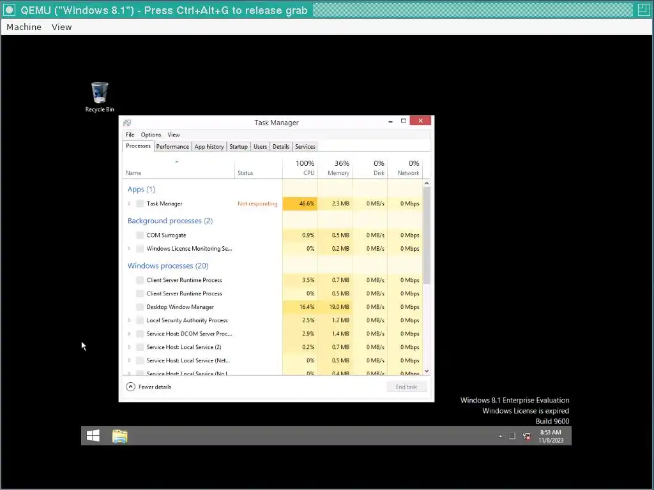Click the network status tray icon
Screen dimensions: 654x490
526,436
